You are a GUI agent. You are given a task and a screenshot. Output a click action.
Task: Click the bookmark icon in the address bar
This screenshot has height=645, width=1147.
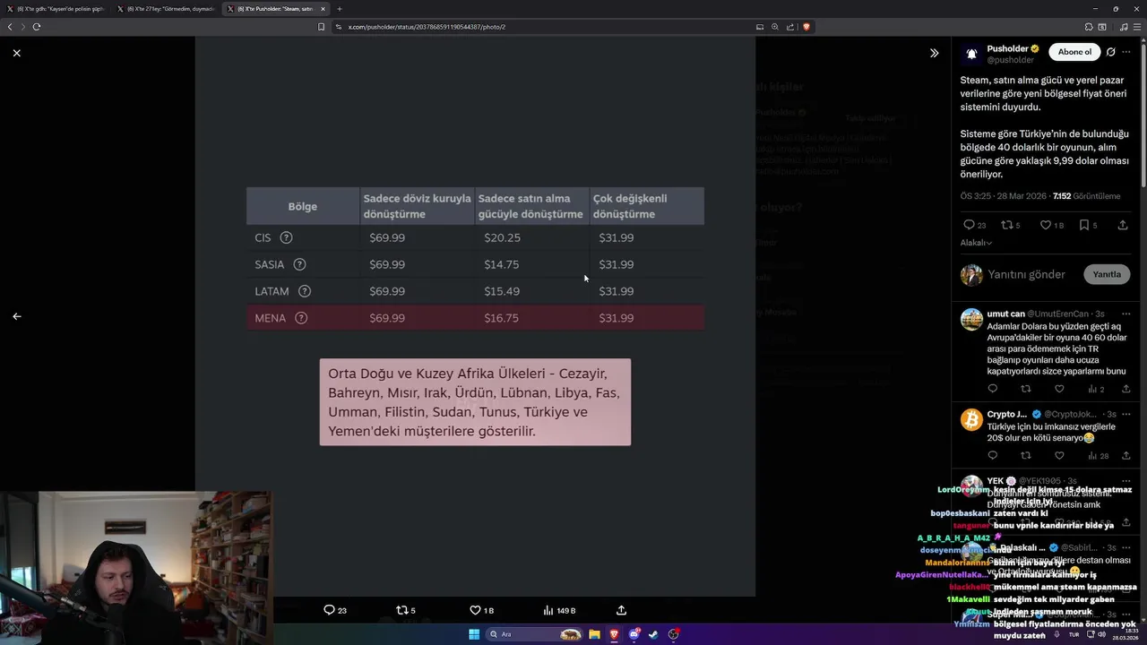pyautogui.click(x=321, y=27)
